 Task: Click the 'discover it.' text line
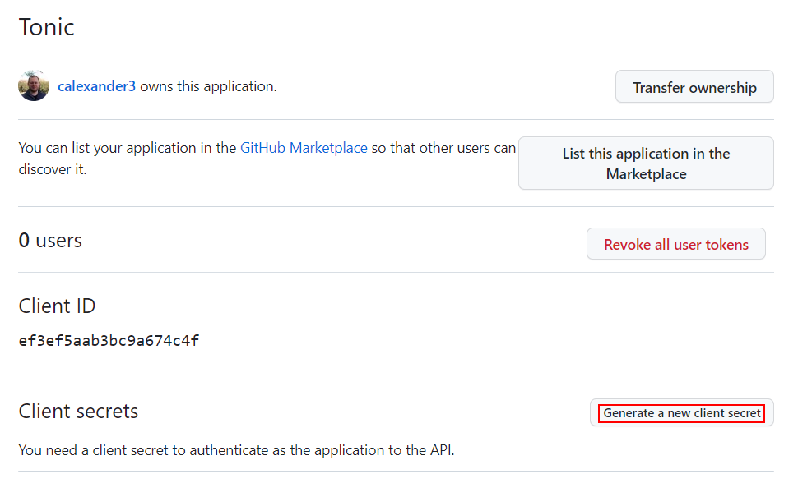[x=52, y=169]
